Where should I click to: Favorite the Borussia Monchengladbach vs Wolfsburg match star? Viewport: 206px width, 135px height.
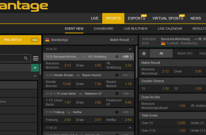click(x=117, y=57)
